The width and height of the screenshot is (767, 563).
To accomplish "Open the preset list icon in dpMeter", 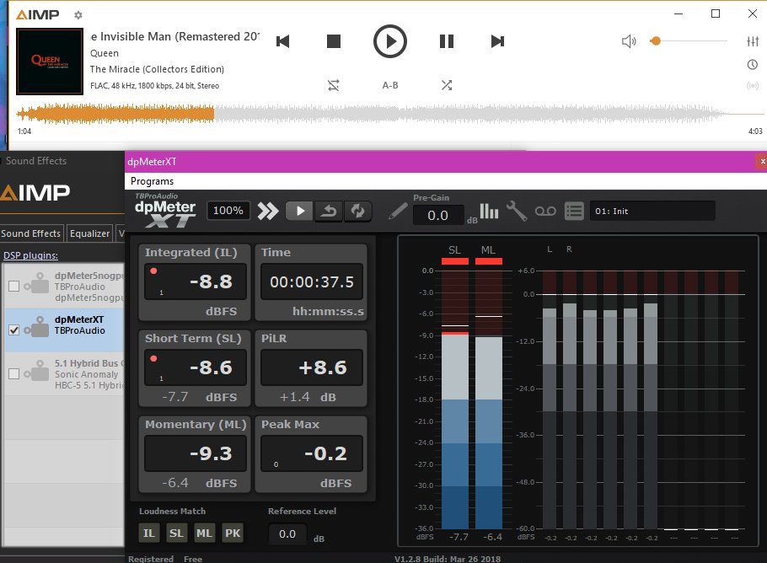I will (574, 212).
